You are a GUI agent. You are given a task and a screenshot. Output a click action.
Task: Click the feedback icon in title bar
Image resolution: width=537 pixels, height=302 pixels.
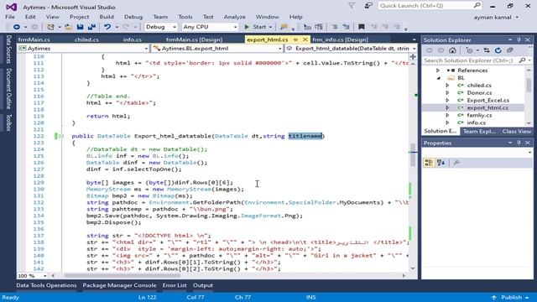(x=368, y=6)
